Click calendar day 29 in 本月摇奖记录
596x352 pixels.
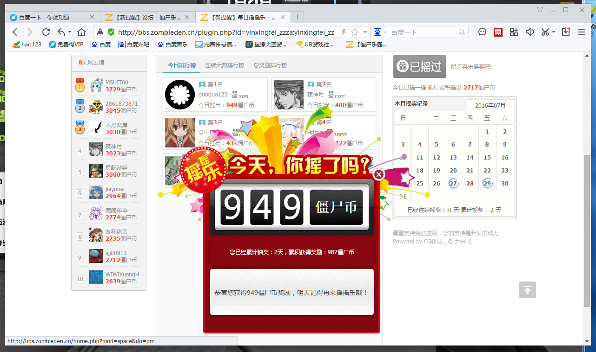(487, 183)
